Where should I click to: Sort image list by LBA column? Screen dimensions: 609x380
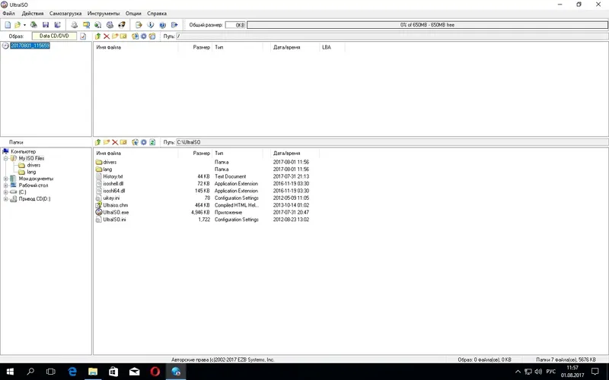click(x=332, y=47)
